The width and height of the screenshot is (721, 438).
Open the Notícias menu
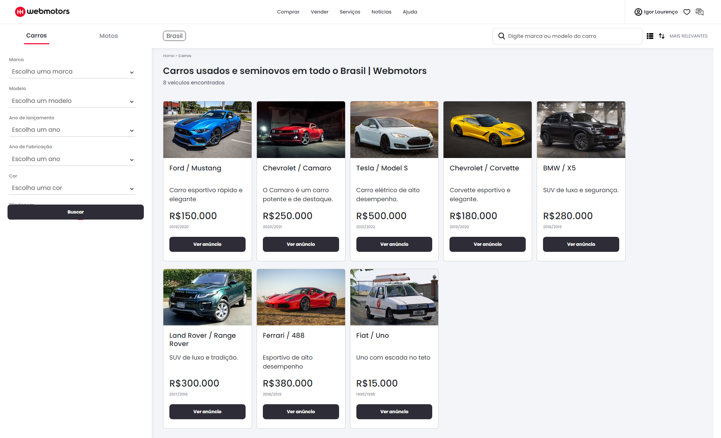(382, 12)
